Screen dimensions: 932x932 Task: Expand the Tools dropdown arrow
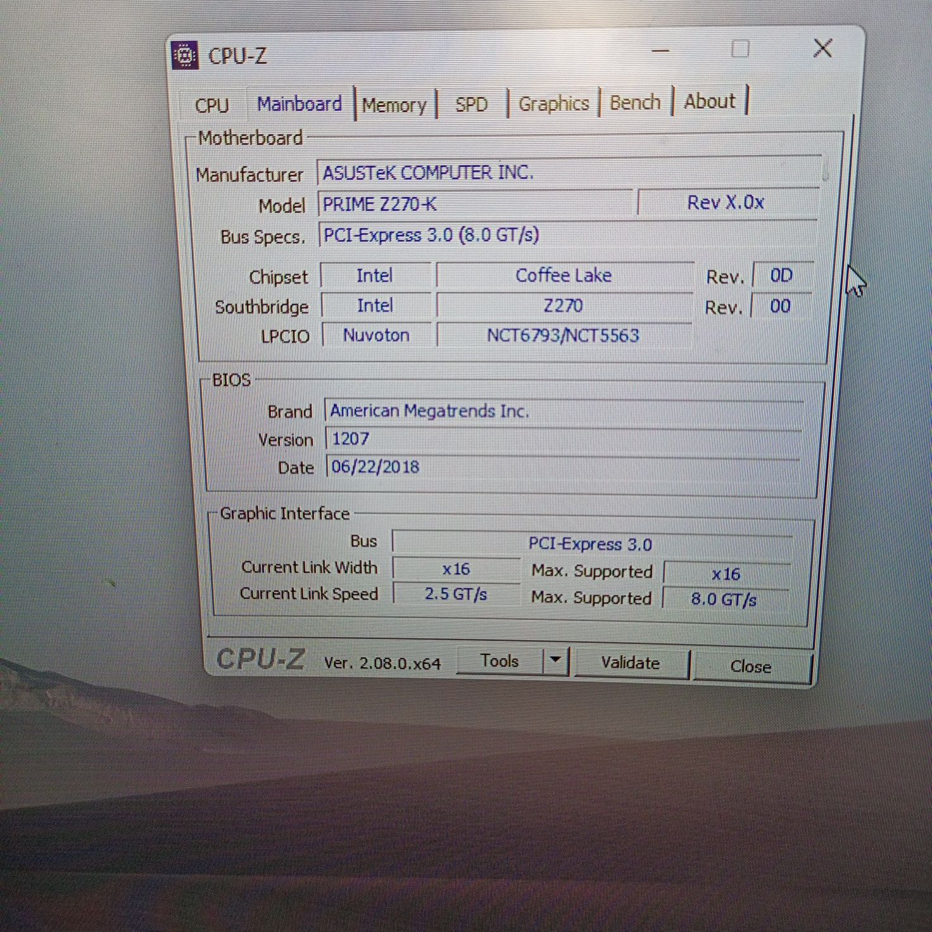[x=555, y=660]
